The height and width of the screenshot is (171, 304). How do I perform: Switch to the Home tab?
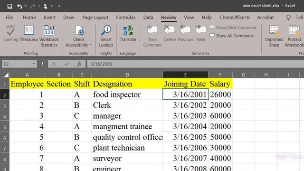[29, 18]
